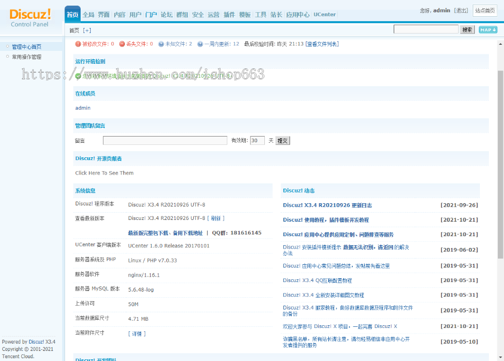The image size is (504, 361).
Task: Click the 详情 attachment size link
Action: 137,334
